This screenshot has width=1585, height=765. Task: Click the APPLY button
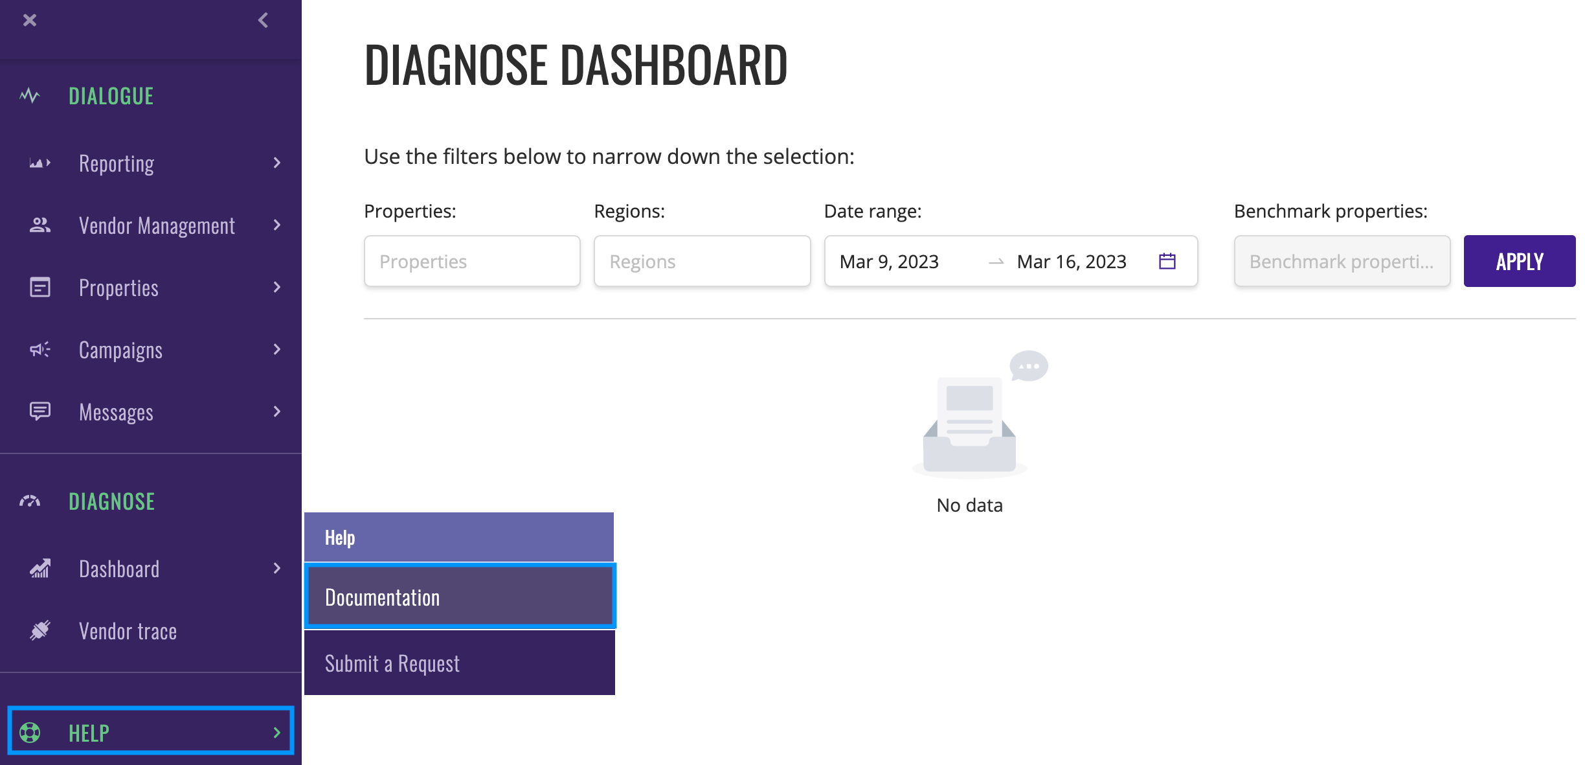pyautogui.click(x=1519, y=261)
